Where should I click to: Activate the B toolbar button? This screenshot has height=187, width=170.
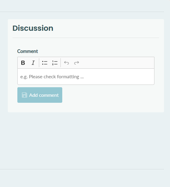click(23, 63)
